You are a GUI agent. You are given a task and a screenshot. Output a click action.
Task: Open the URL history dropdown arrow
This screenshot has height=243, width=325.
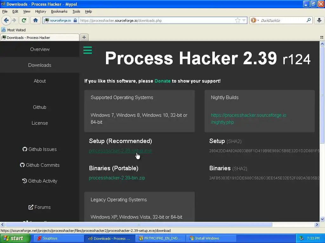pos(244,20)
